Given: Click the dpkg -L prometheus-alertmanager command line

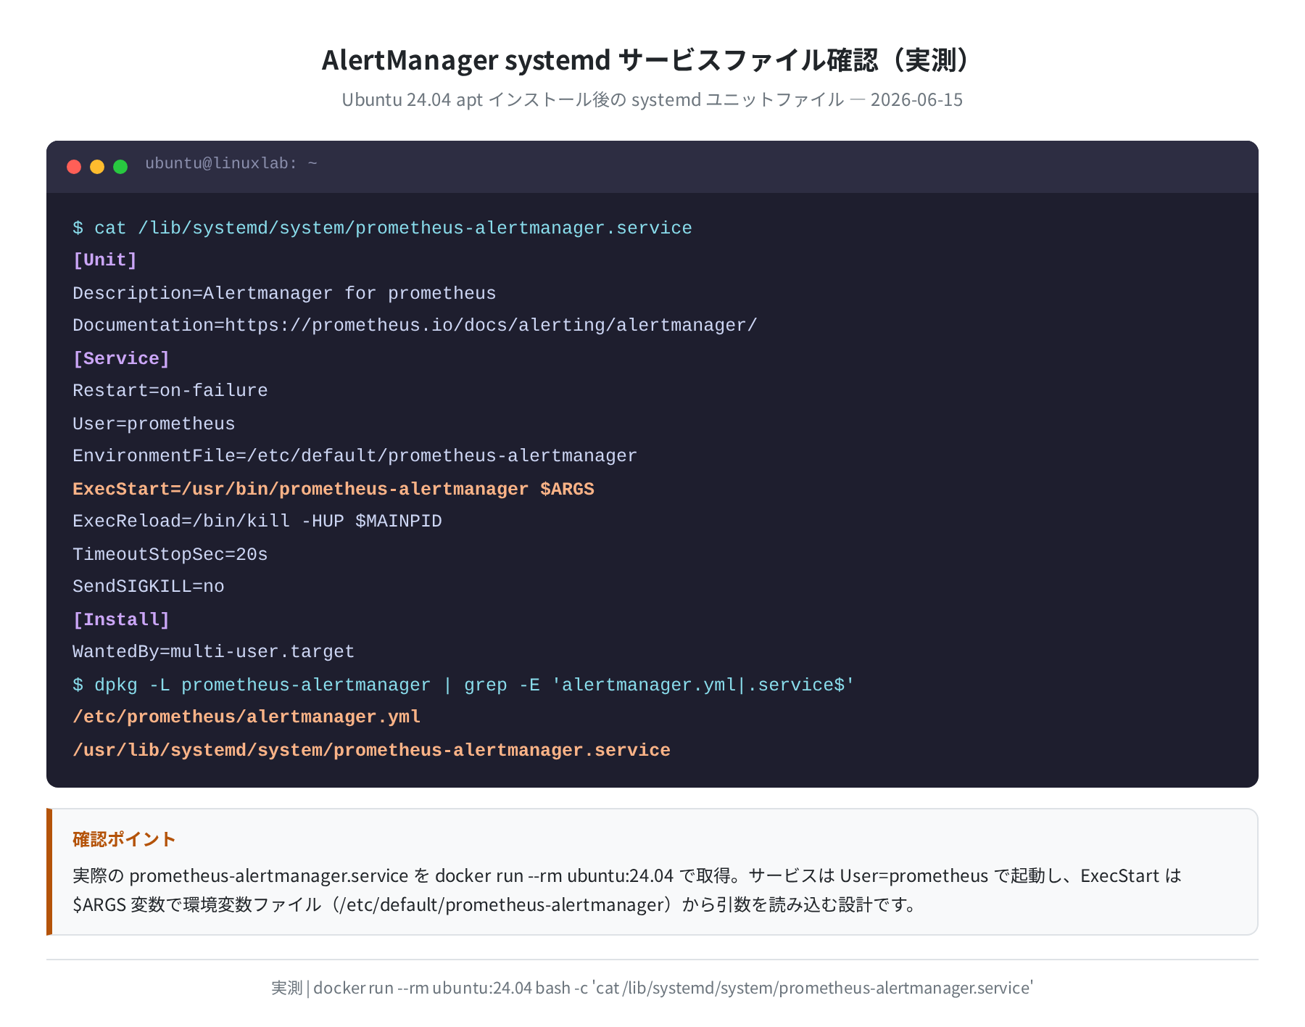Looking at the screenshot, I should coord(464,685).
